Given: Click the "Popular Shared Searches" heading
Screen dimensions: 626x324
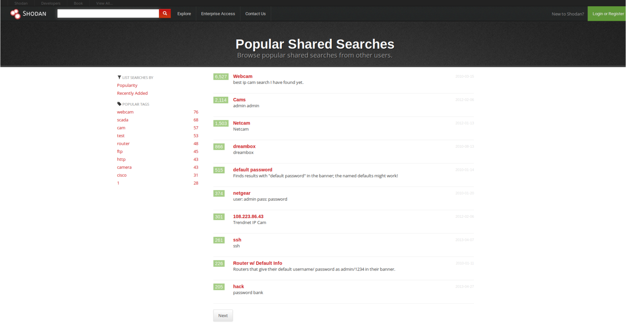Looking at the screenshot, I should coord(315,44).
